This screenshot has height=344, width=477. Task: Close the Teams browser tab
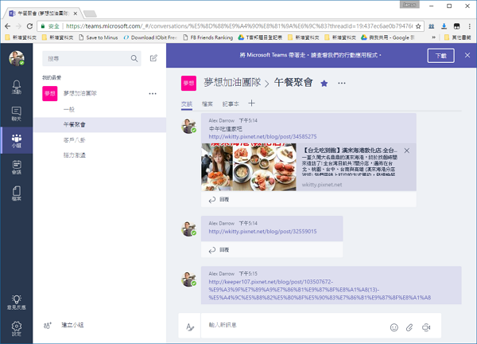(76, 14)
